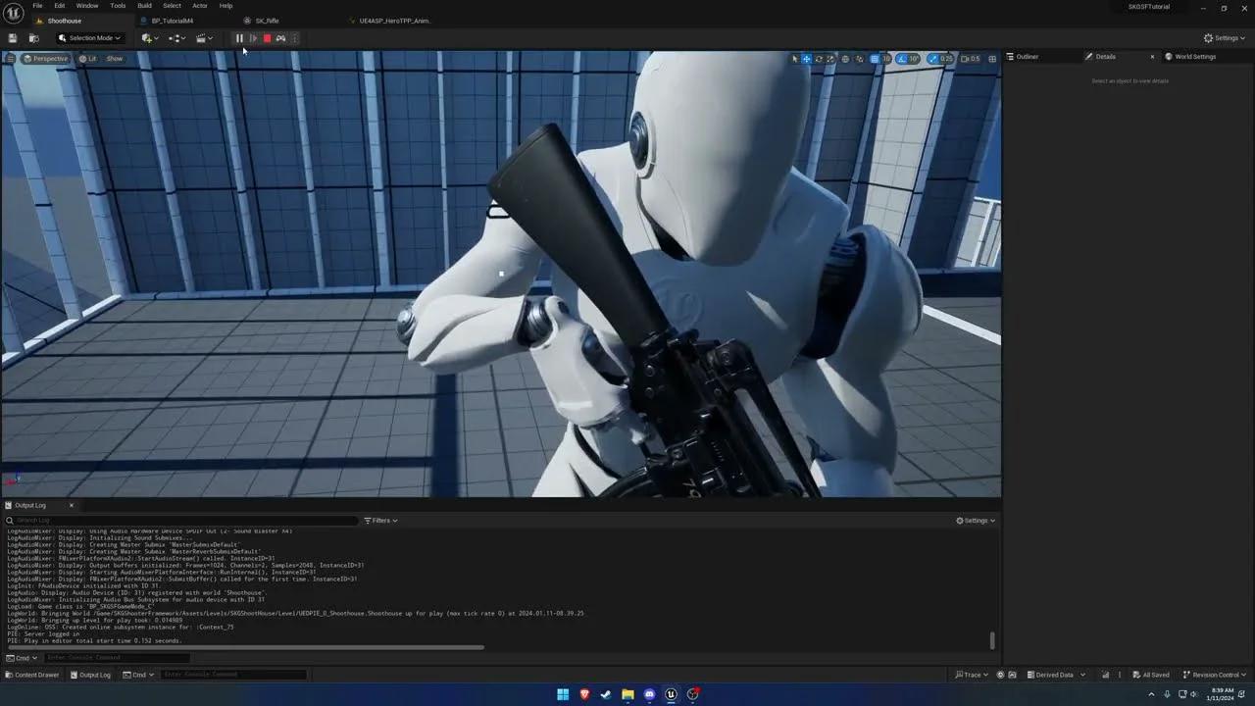Open the Output Log Filters dropdown

(x=381, y=521)
